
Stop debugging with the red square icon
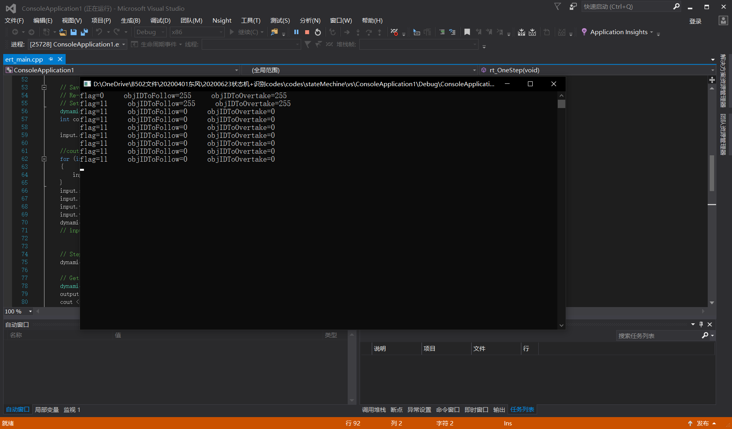point(307,32)
